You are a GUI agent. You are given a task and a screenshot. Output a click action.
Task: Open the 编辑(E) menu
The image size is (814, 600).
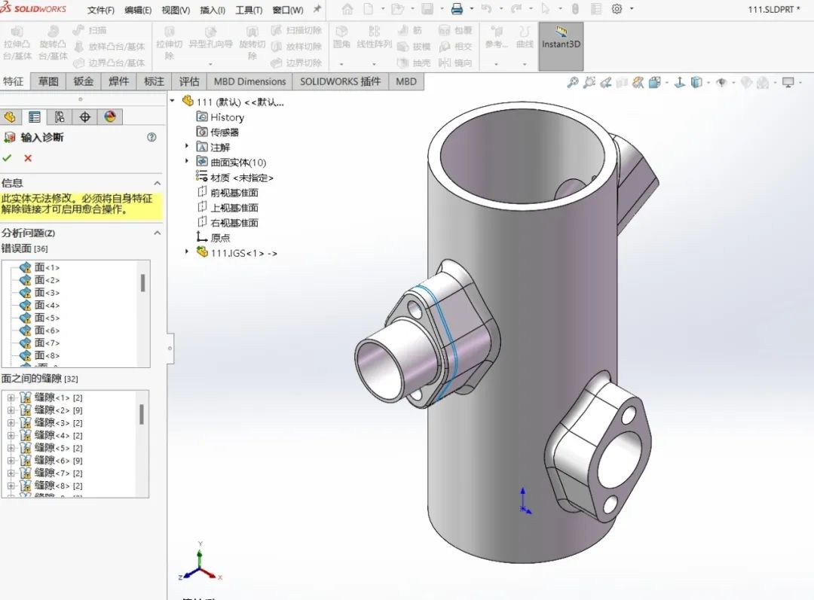[138, 10]
